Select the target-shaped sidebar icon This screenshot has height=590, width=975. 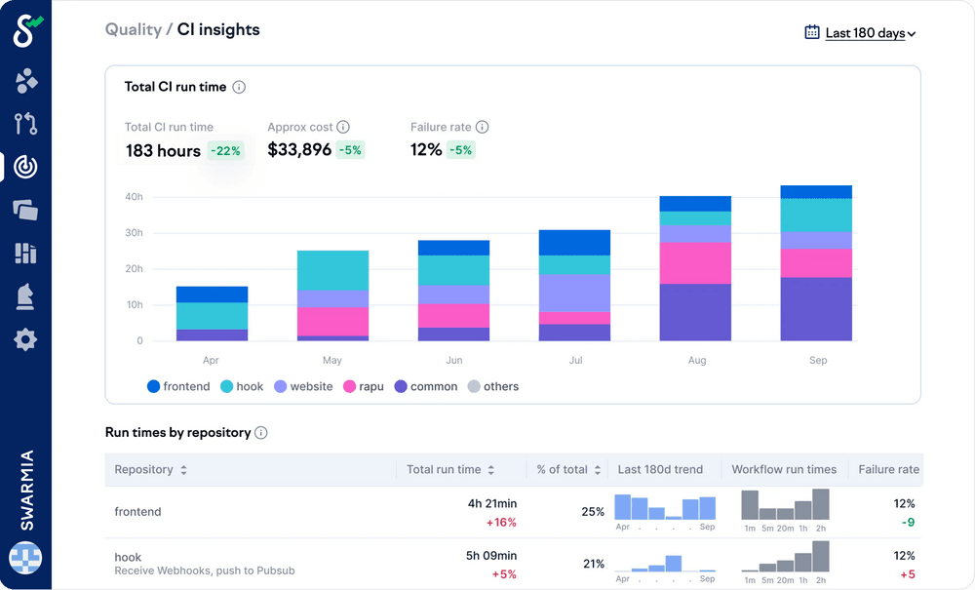(26, 167)
